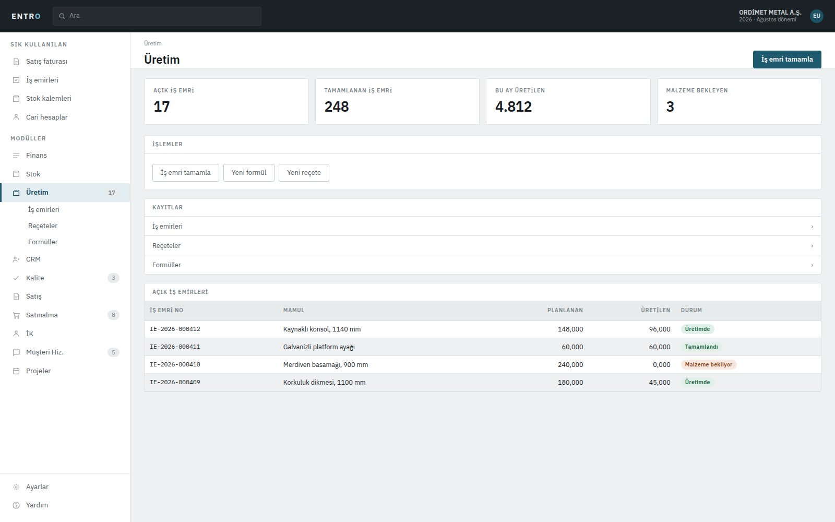Screen dimensions: 835x522
Task: Click the Kalite checkmark icon
Action: pyautogui.click(x=16, y=278)
